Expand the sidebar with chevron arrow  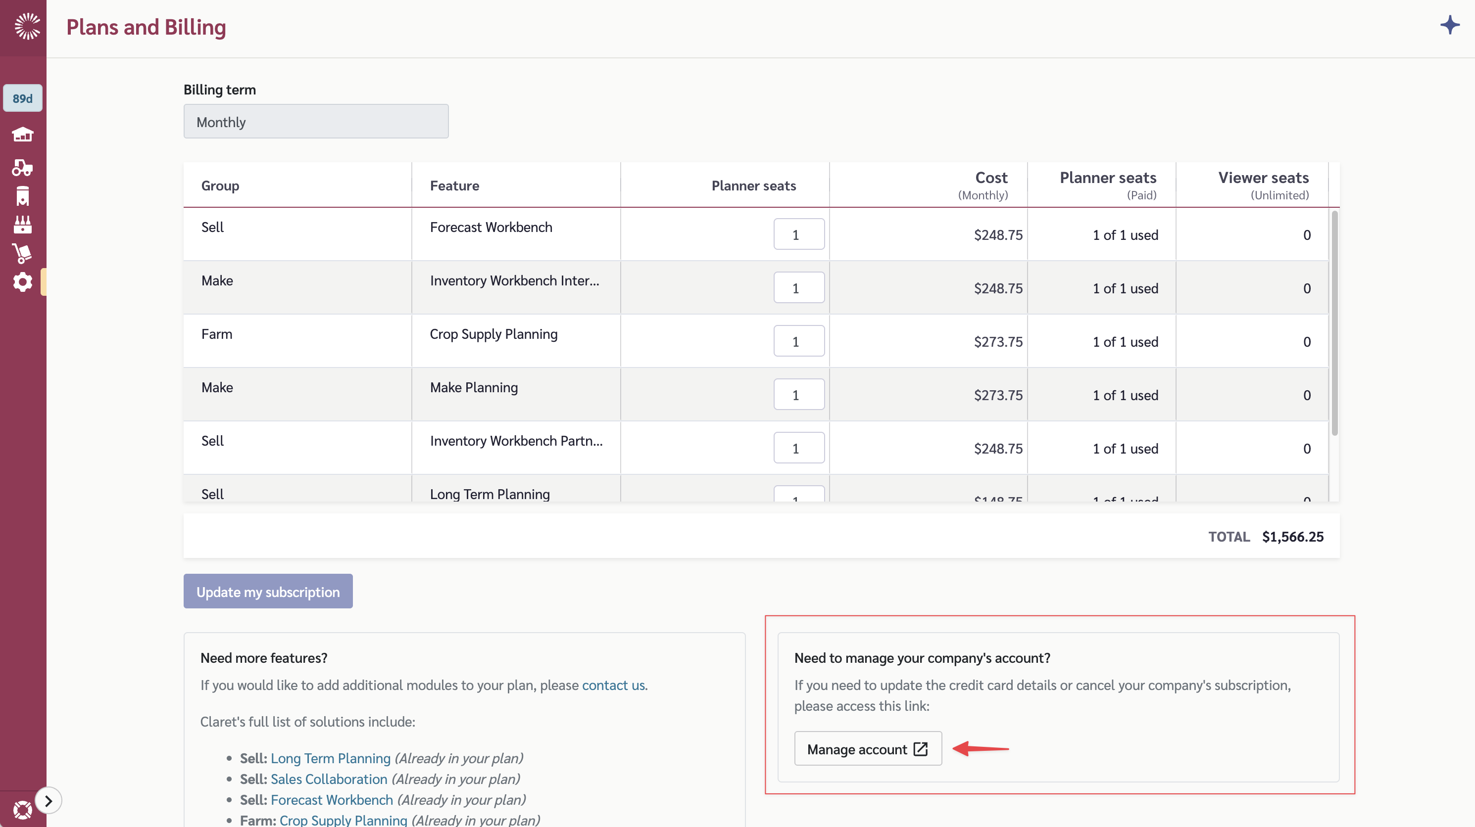(x=49, y=800)
